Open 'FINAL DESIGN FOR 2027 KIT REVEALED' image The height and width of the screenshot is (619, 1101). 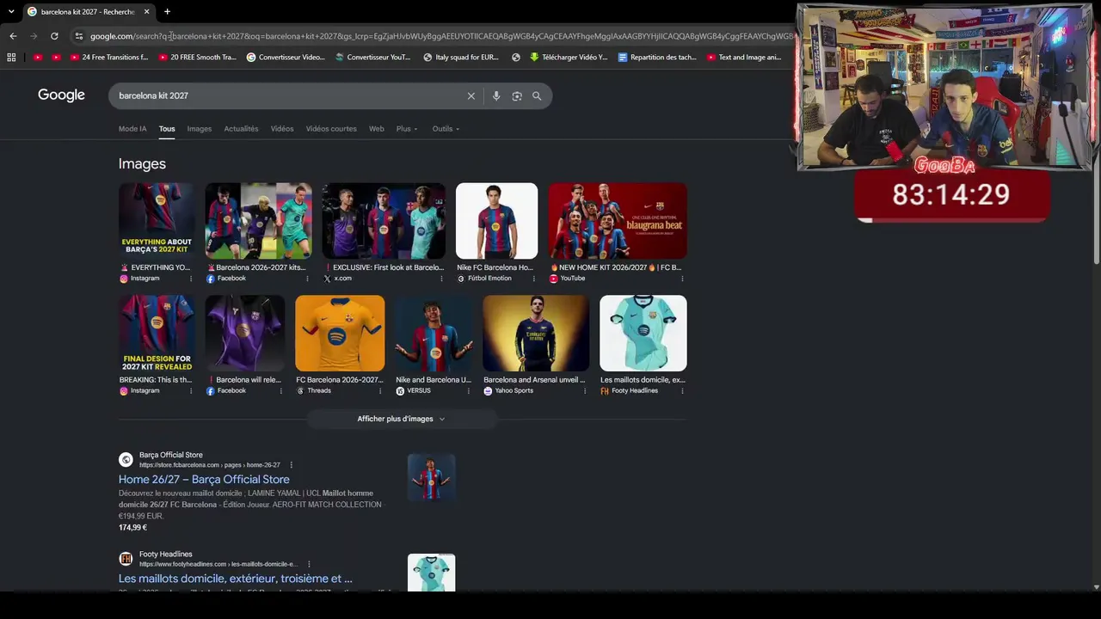[157, 334]
